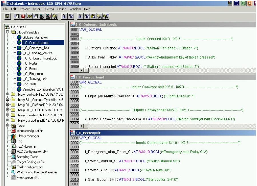This screenshot has width=257, height=186.
Task: Expand the library RIL_UTILITIES.lib node
Action: pyautogui.click(x=7, y=110)
